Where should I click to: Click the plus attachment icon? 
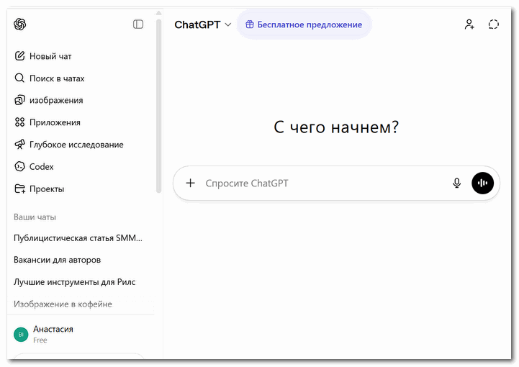[x=191, y=183]
